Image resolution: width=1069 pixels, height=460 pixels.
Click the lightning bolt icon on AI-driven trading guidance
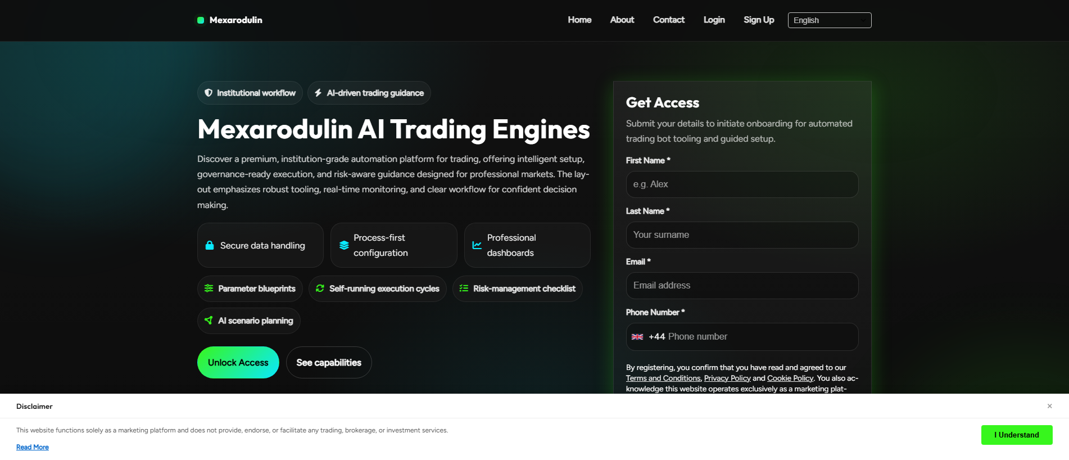318,93
